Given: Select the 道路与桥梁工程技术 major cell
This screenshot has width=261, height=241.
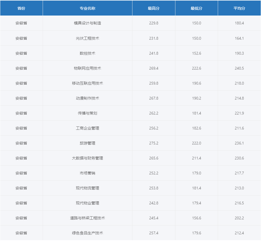Looking at the screenshot, I should pyautogui.click(x=87, y=218).
